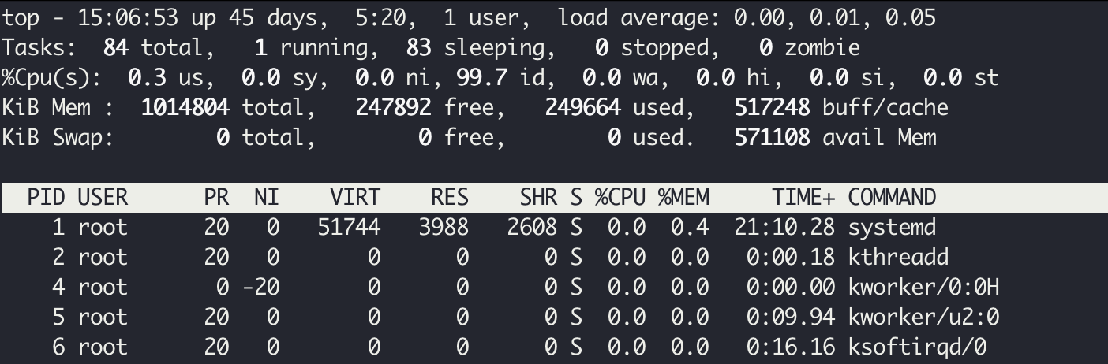1108x364 pixels.
Task: Click the RES column header
Action: 449,197
